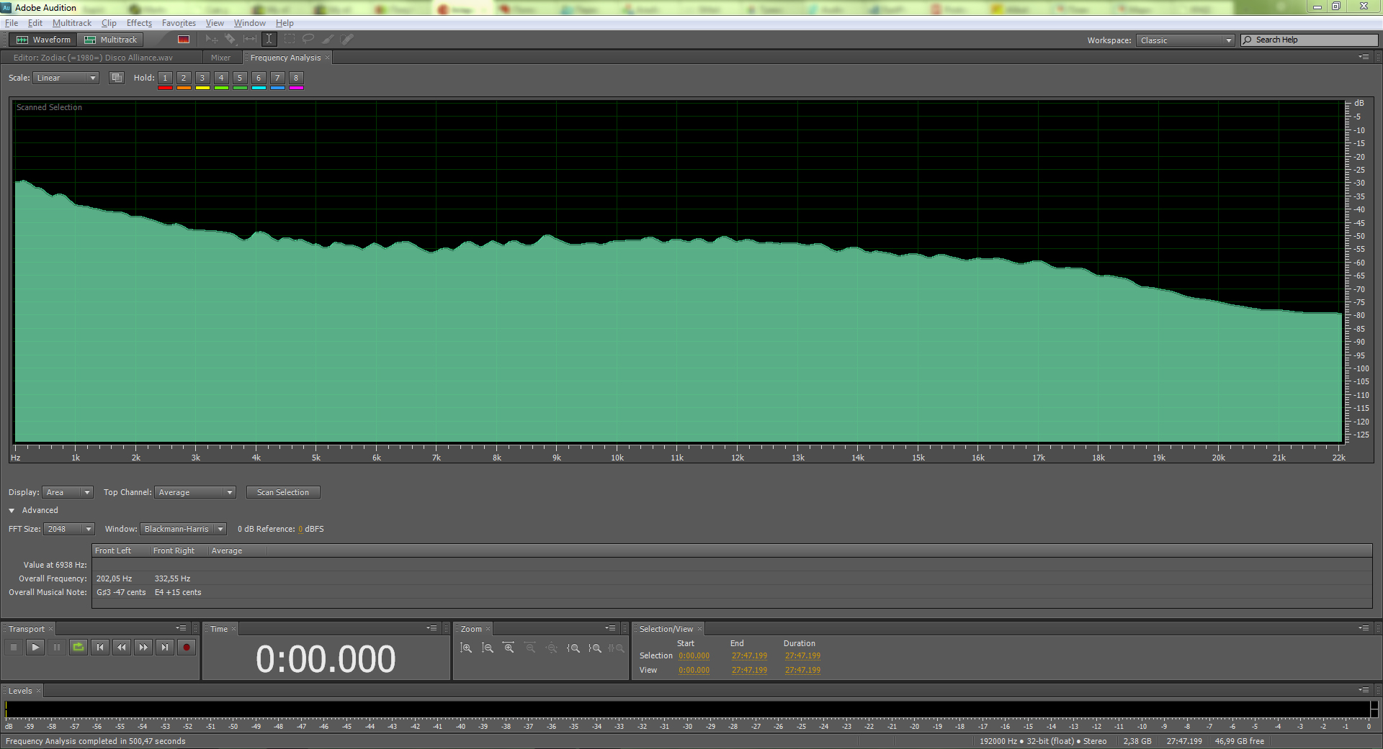This screenshot has height=749, width=1383.
Task: Click Zoom Out Full icon
Action: click(552, 648)
